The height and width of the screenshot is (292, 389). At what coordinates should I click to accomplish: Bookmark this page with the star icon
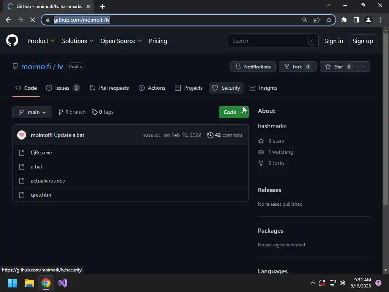[329, 20]
